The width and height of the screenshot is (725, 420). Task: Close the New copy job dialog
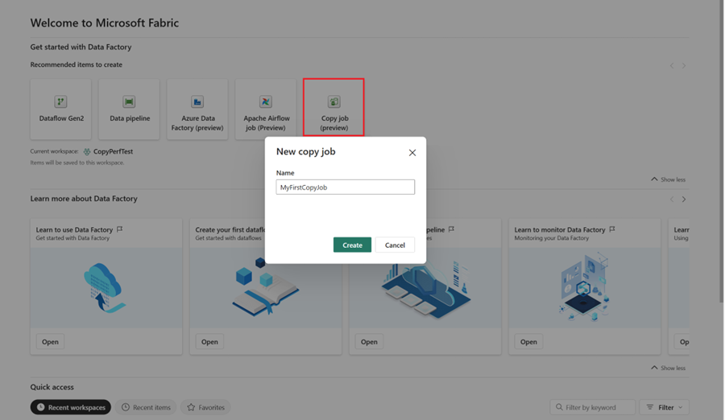click(412, 153)
